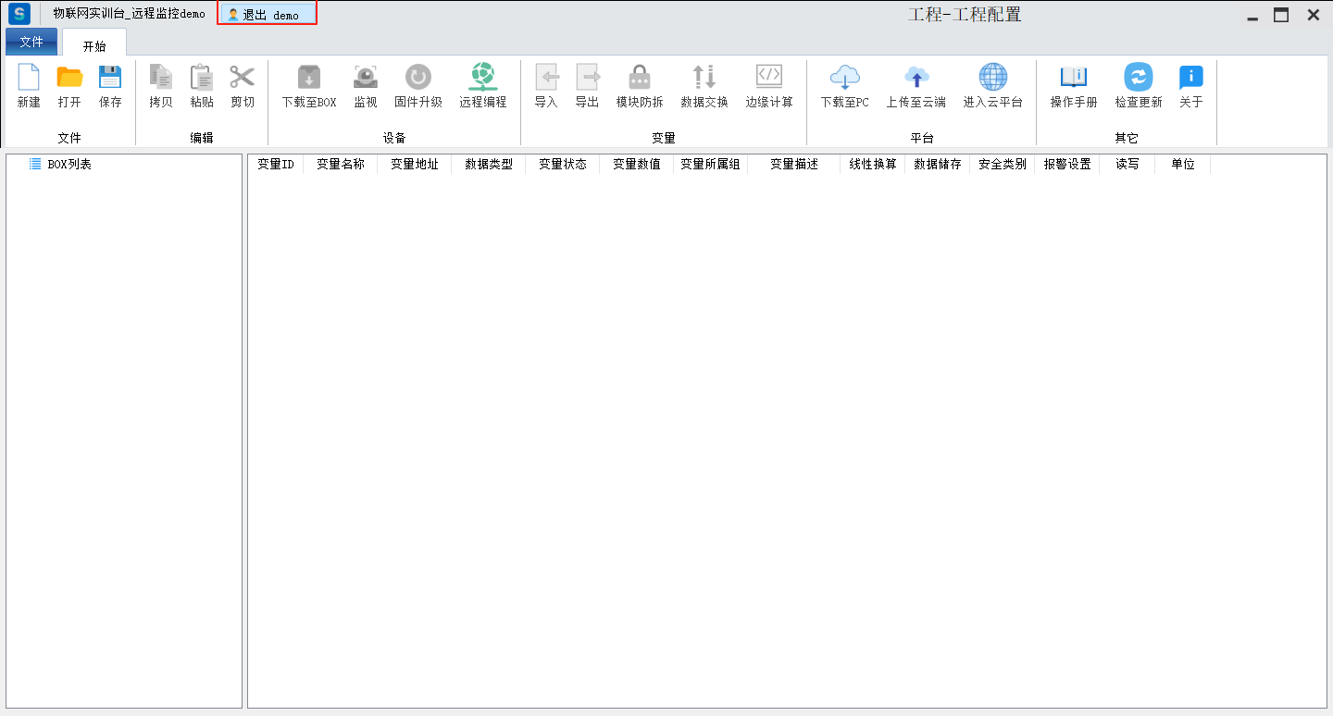Select BOX列表 in the tree panel

[69, 164]
